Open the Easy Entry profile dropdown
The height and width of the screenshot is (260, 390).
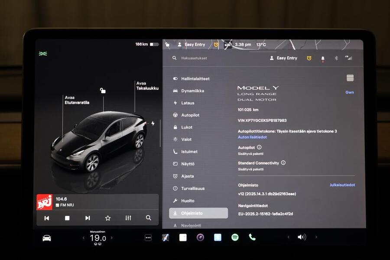pos(283,58)
